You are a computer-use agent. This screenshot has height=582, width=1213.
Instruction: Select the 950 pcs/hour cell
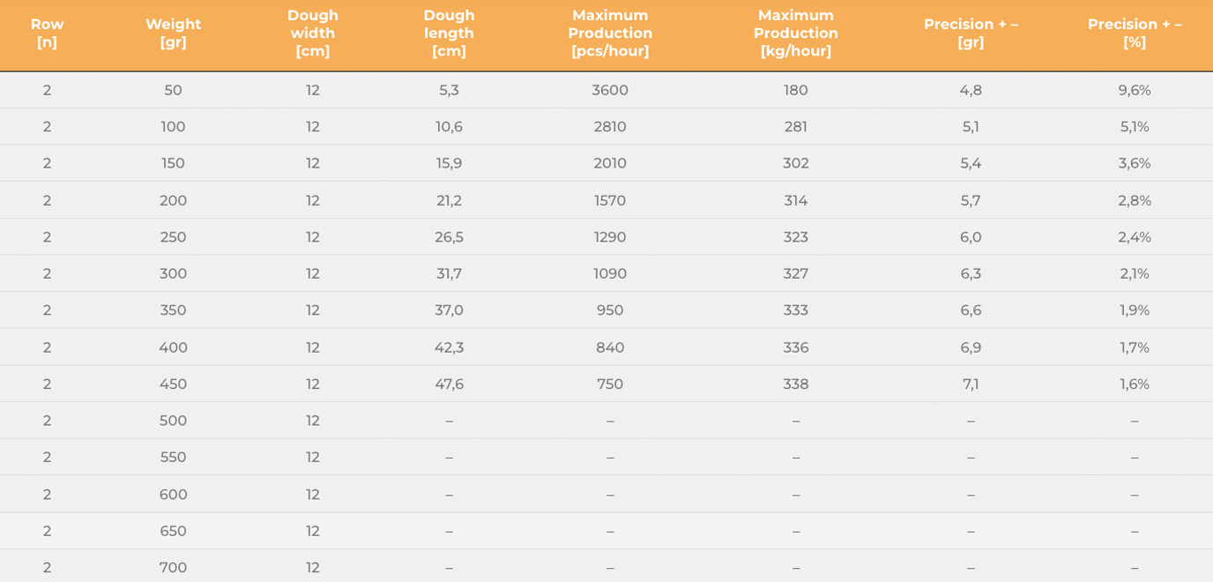coord(610,310)
